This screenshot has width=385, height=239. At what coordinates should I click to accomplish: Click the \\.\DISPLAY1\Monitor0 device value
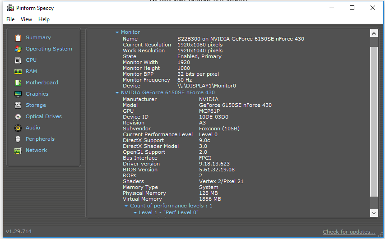click(x=207, y=86)
